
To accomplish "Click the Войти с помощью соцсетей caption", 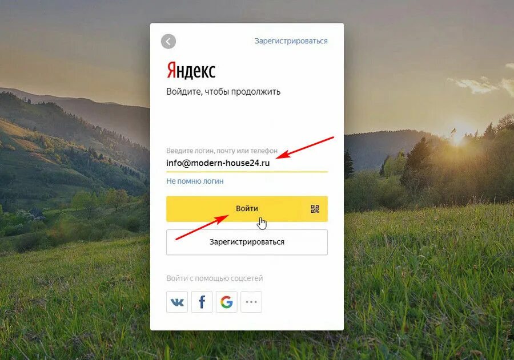I will (214, 278).
